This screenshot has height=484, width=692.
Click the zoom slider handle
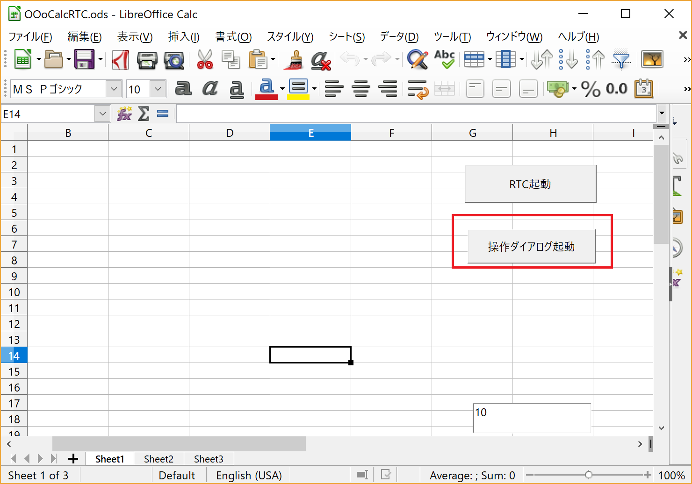[x=589, y=475]
